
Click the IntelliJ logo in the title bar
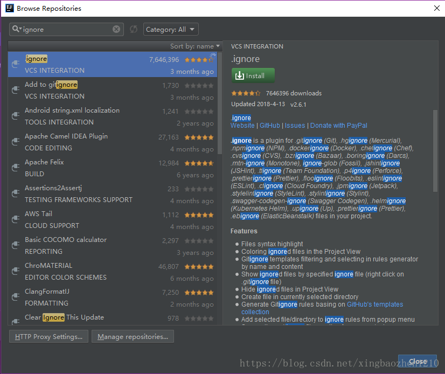[10, 8]
